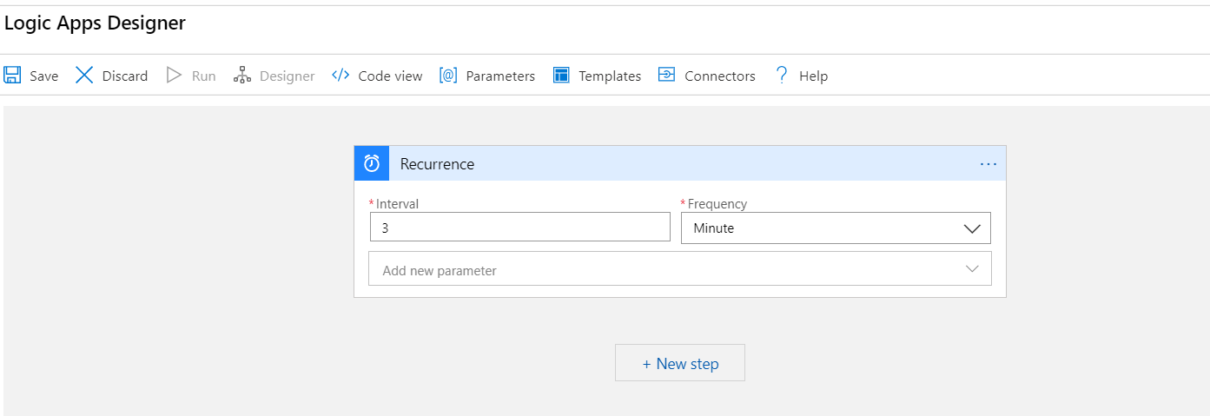Open the Connectors label

720,76
